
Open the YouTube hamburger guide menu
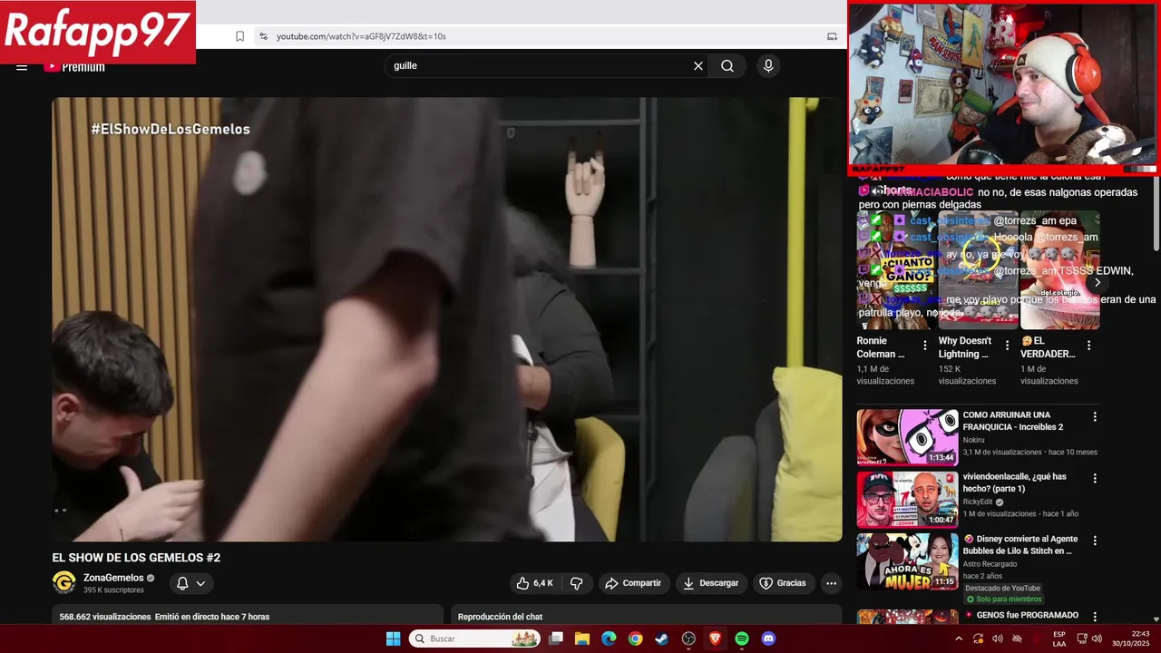tap(22, 66)
